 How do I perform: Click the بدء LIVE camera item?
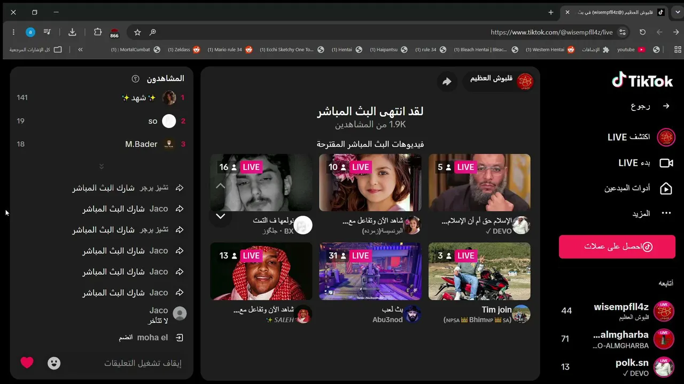point(646,163)
